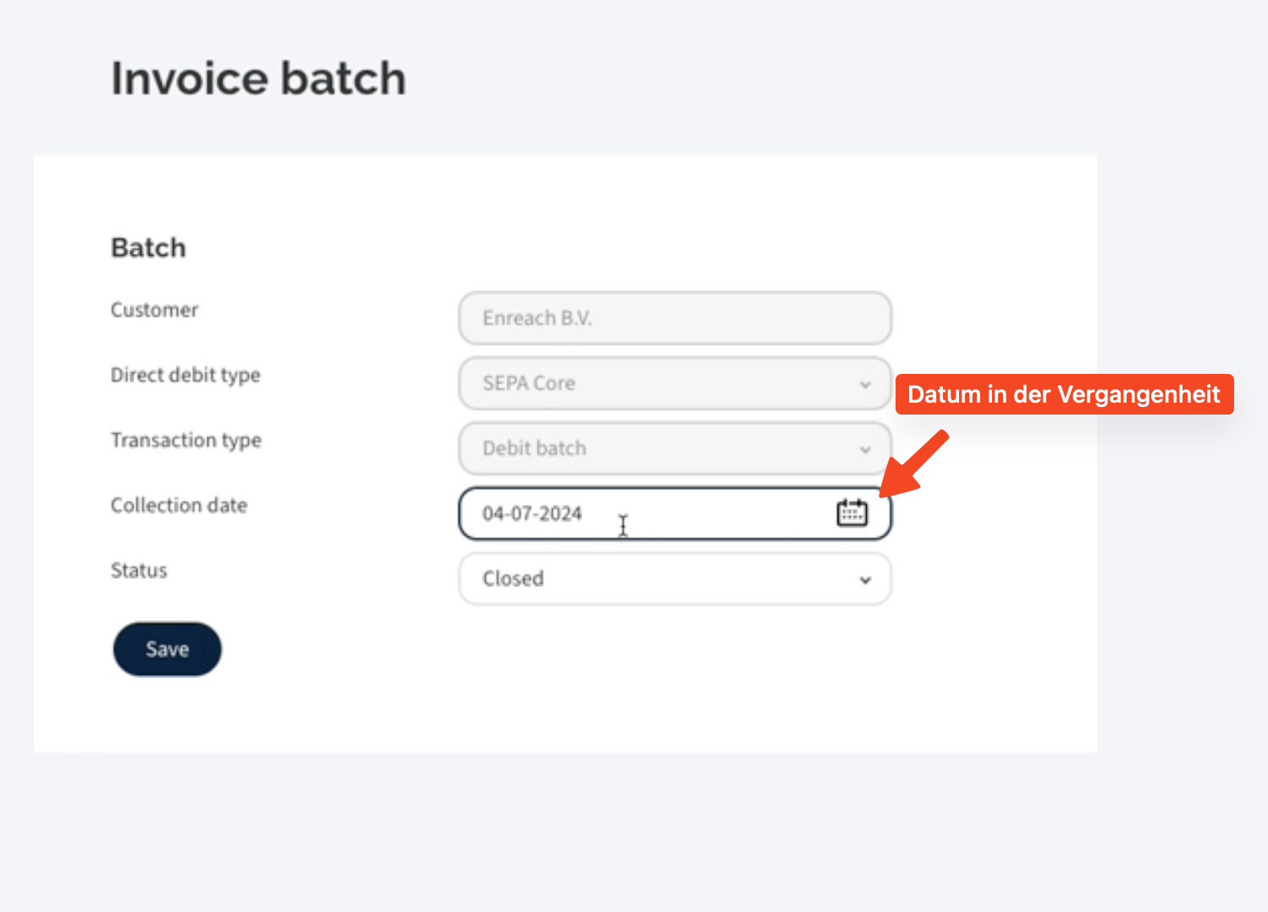Click the 'Collection date' label

click(x=179, y=505)
